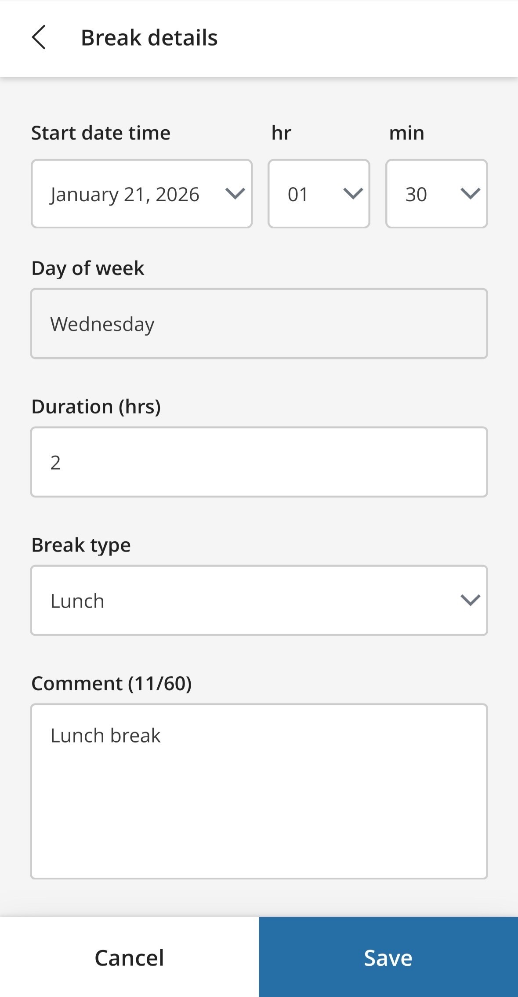Expand the Lunch break type dropdown
The height and width of the screenshot is (997, 518).
[x=246, y=600]
